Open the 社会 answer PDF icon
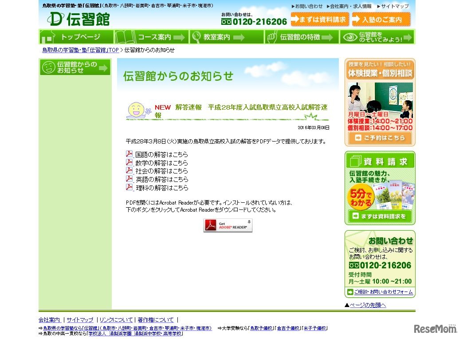 (x=129, y=171)
